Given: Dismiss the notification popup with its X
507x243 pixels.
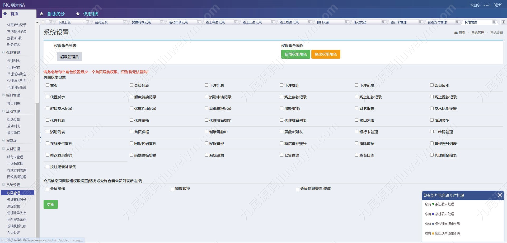Looking at the screenshot, I should (500, 195).
